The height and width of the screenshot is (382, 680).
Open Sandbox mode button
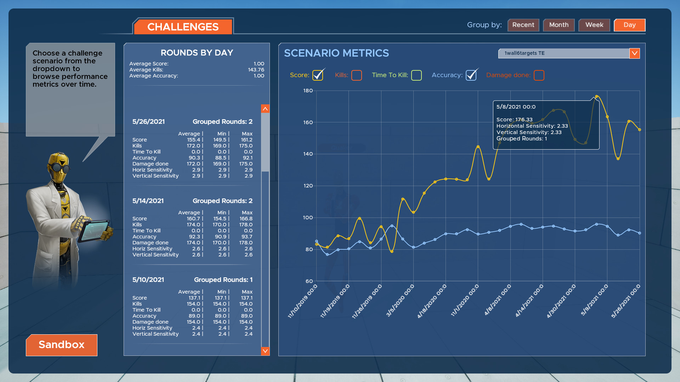click(61, 345)
